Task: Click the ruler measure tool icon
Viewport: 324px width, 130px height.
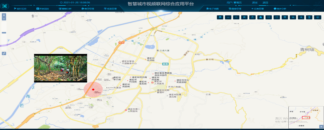Action: pos(228,17)
